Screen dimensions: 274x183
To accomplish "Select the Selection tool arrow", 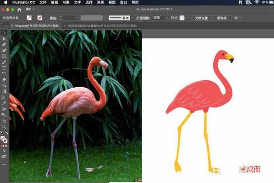I will tap(4, 32).
